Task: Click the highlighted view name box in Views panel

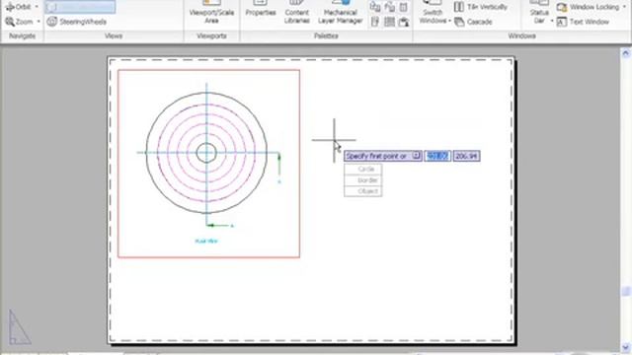Action: click(80, 7)
